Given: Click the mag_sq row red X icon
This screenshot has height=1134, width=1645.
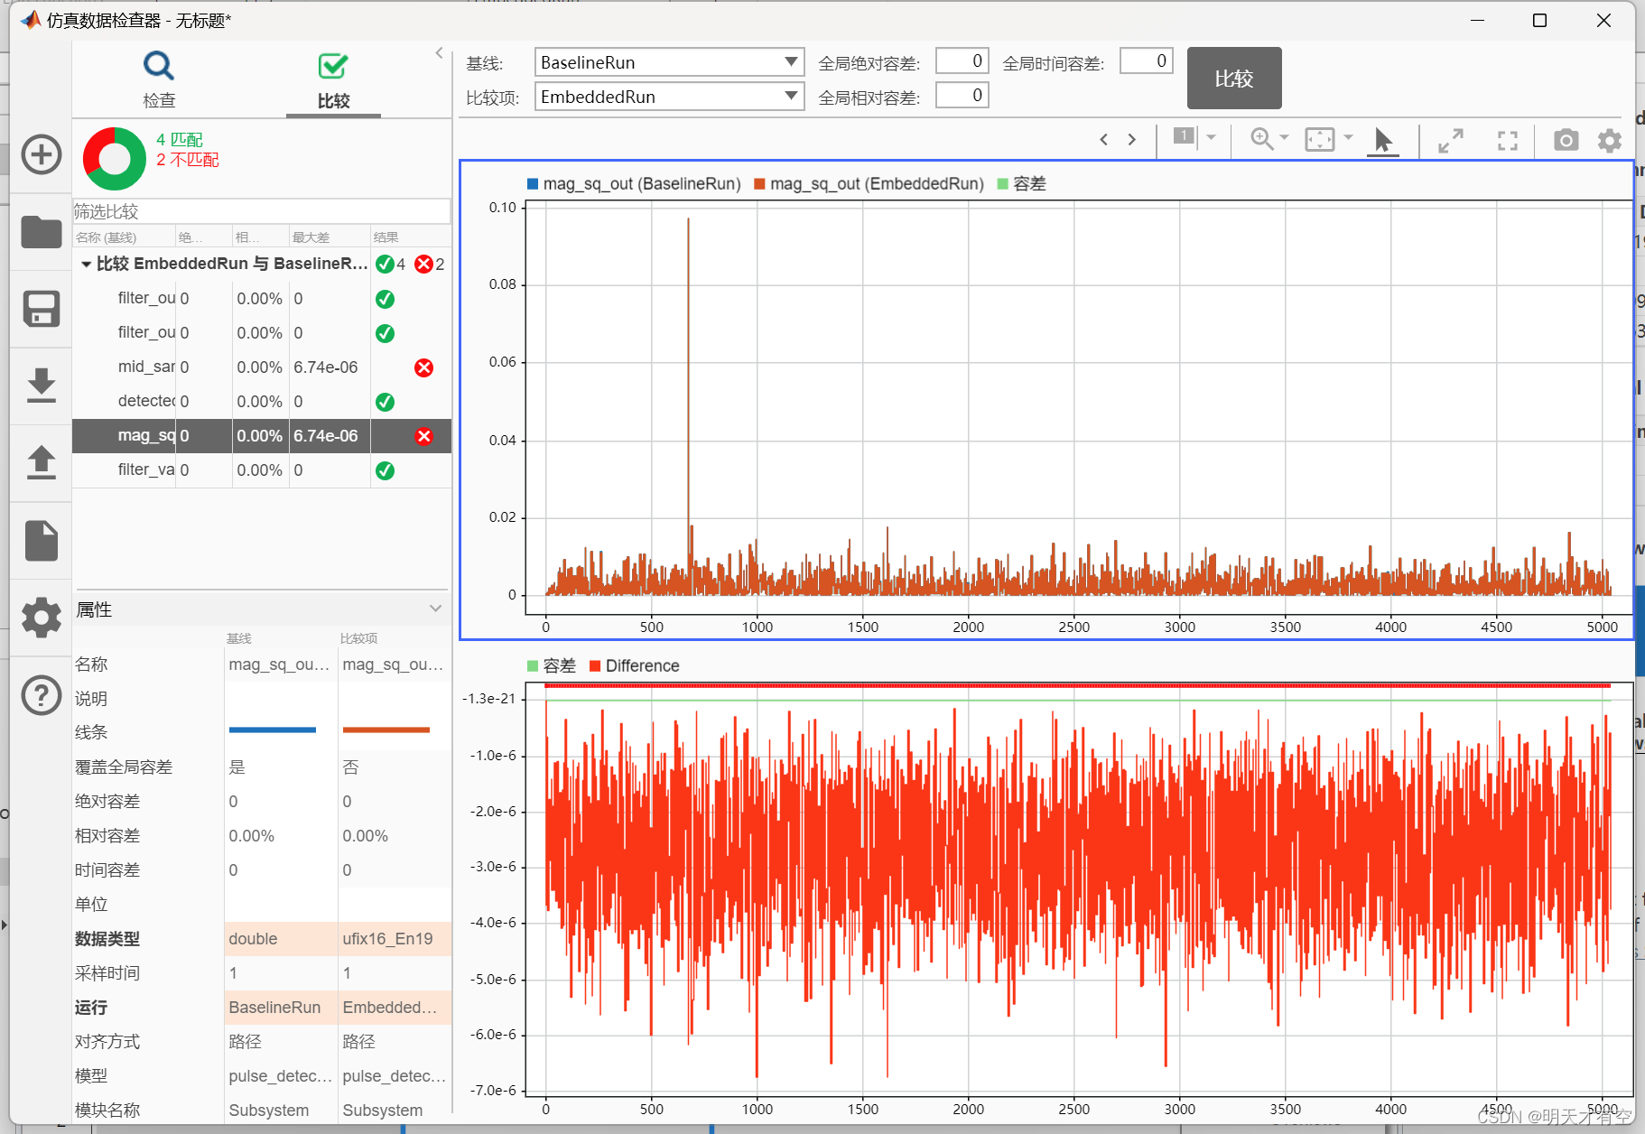Looking at the screenshot, I should (x=423, y=436).
